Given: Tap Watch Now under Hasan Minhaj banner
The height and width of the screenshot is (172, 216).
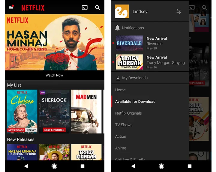Looking at the screenshot, I should pyautogui.click(x=54, y=75).
